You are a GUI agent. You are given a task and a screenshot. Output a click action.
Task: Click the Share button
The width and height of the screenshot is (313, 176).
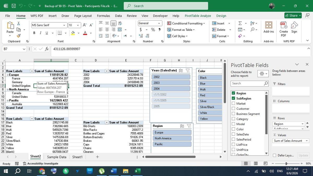(293, 16)
